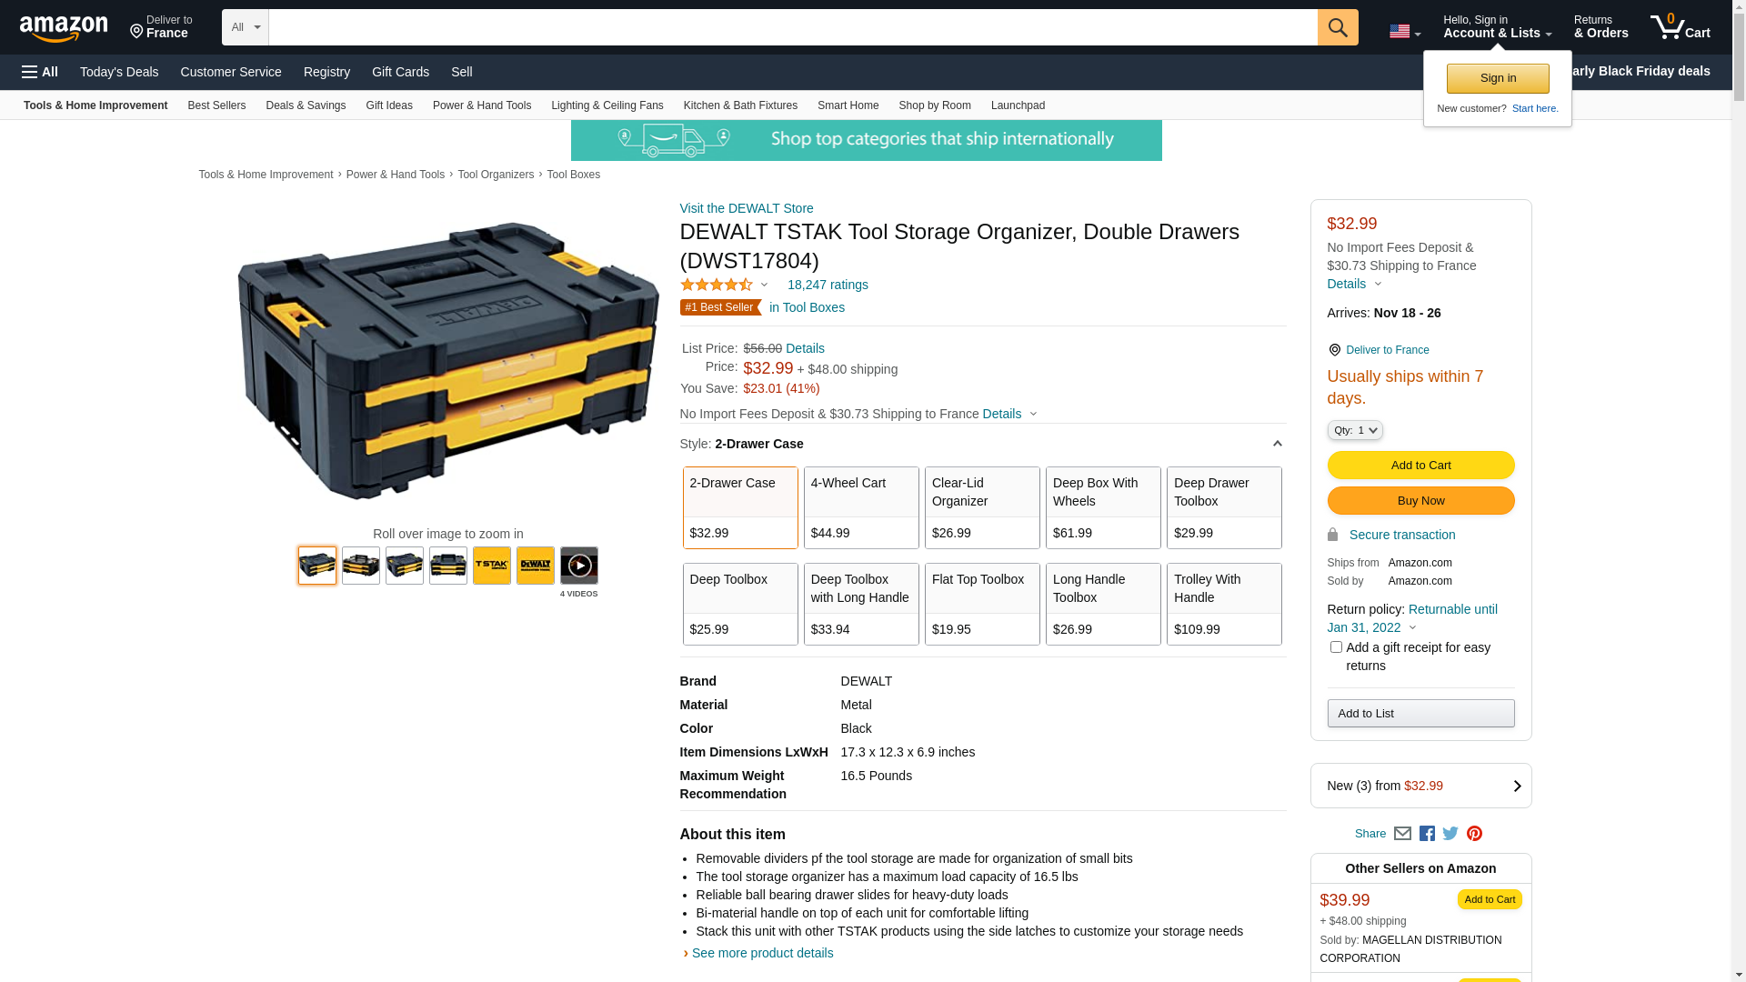Share product by email icon
Image resolution: width=1746 pixels, height=982 pixels.
(x=1402, y=834)
